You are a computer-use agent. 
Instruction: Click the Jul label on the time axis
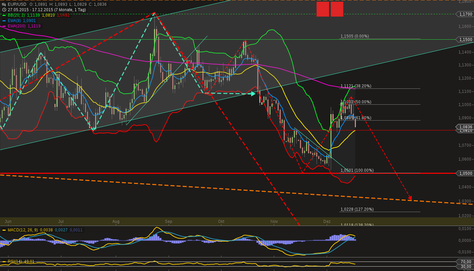tap(61, 222)
